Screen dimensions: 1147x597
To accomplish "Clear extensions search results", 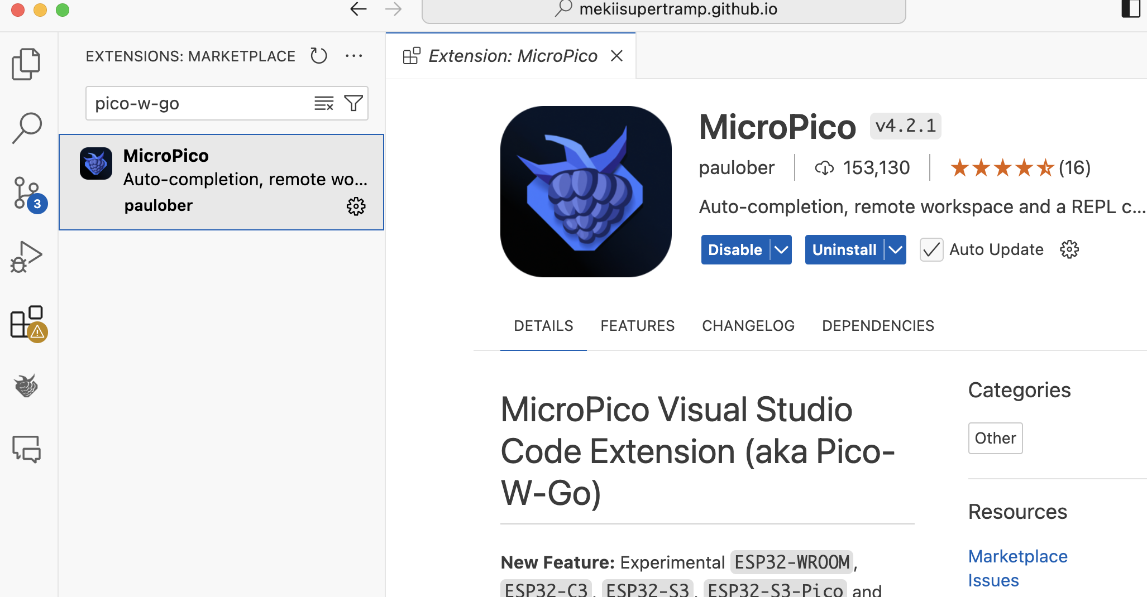I will point(324,103).
